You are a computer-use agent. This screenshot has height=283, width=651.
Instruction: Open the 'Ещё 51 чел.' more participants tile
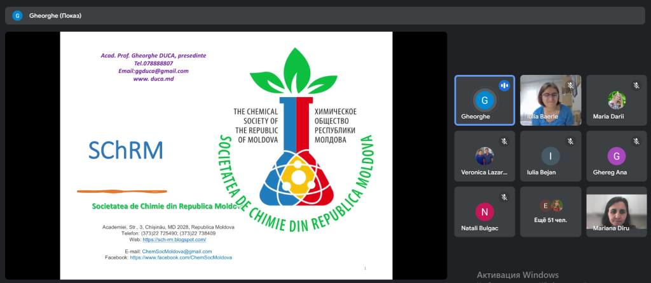(x=551, y=212)
